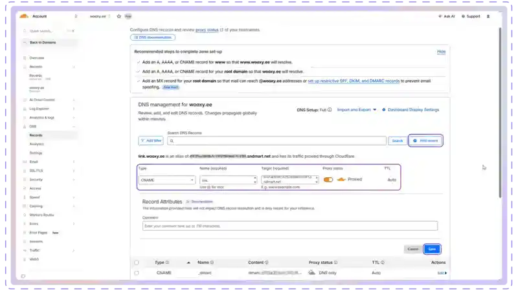Open the proxy status link

coord(207,30)
